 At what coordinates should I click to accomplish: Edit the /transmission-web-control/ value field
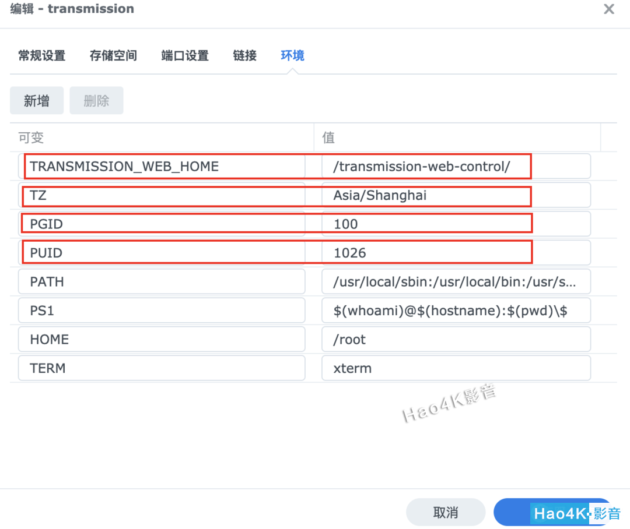(x=456, y=166)
